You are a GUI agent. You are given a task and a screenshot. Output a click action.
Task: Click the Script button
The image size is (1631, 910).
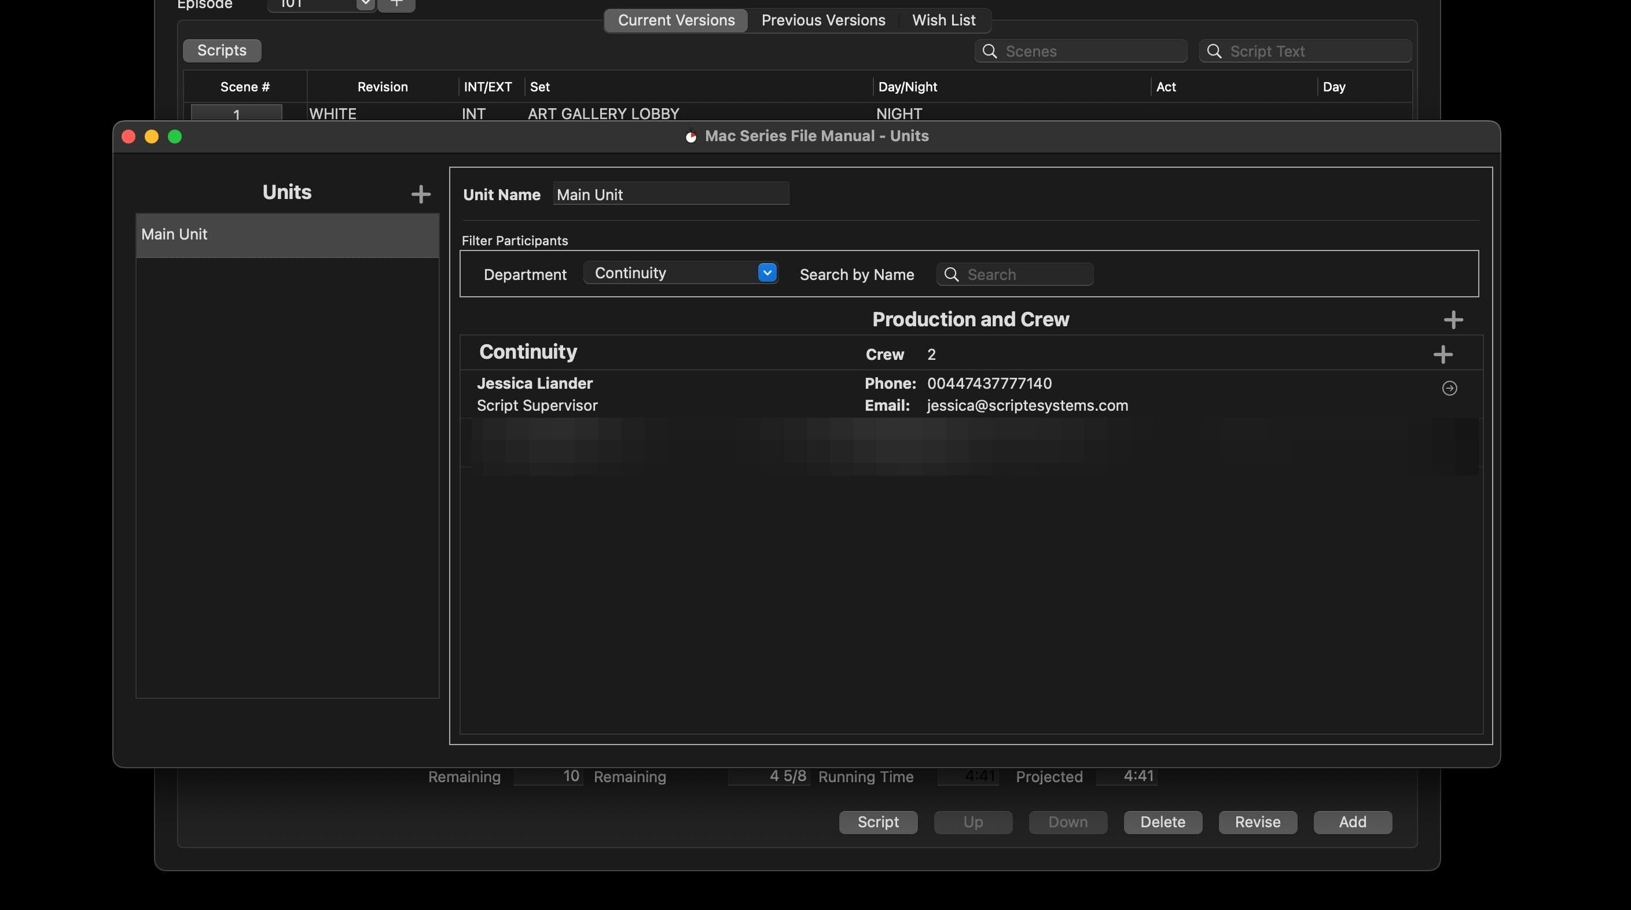877,822
